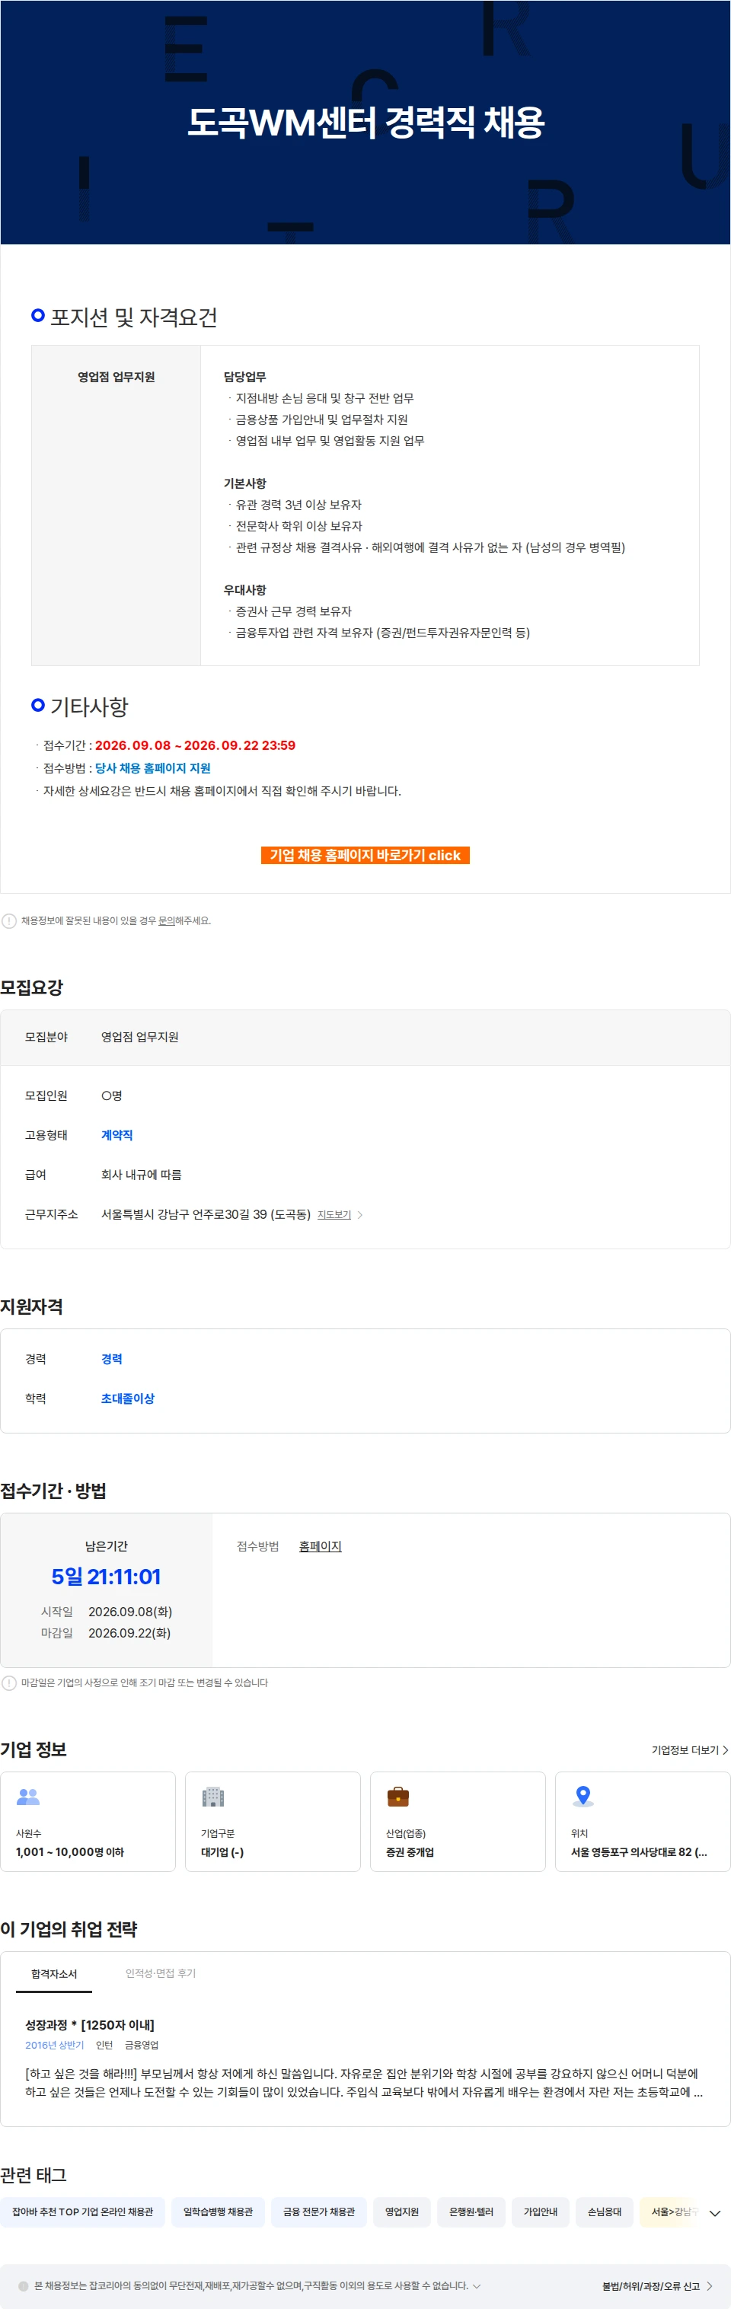This screenshot has width=731, height=2309.
Task: Click the chevron next to 지도보기
Action: (361, 1214)
